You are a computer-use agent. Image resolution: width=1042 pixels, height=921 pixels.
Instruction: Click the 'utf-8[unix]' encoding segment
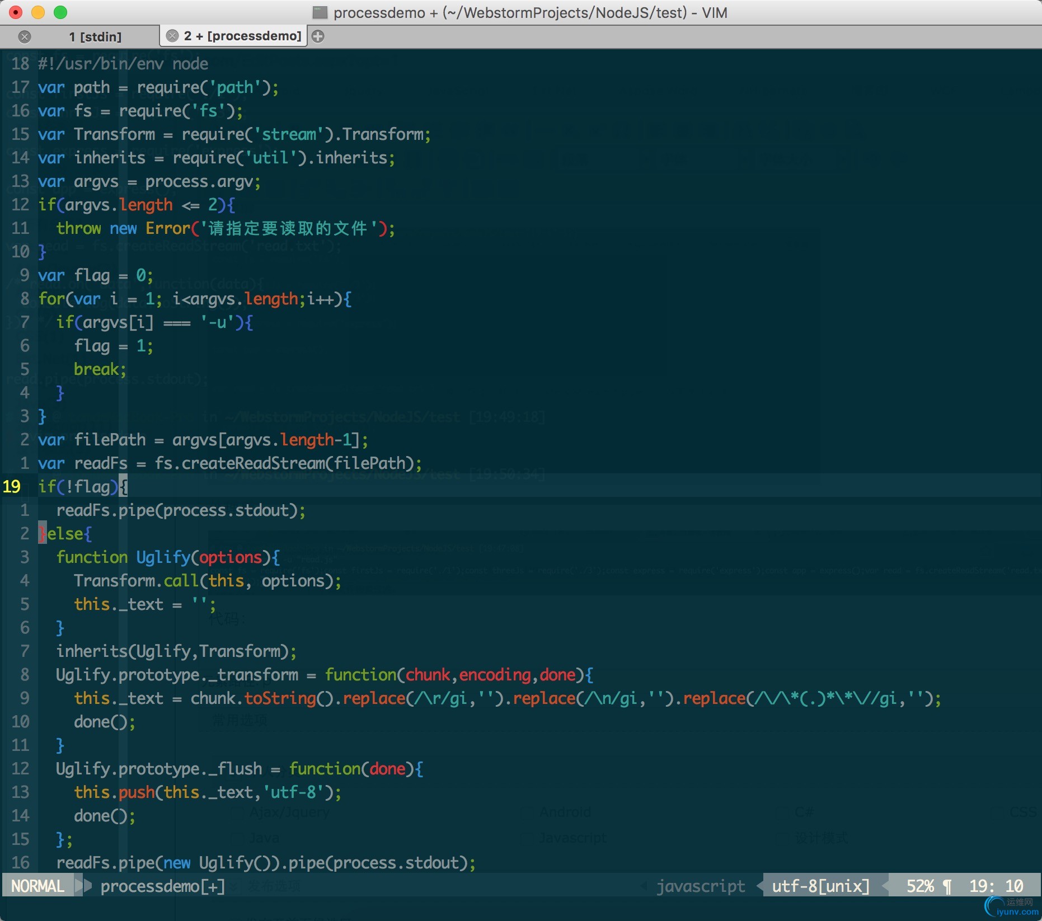click(821, 886)
